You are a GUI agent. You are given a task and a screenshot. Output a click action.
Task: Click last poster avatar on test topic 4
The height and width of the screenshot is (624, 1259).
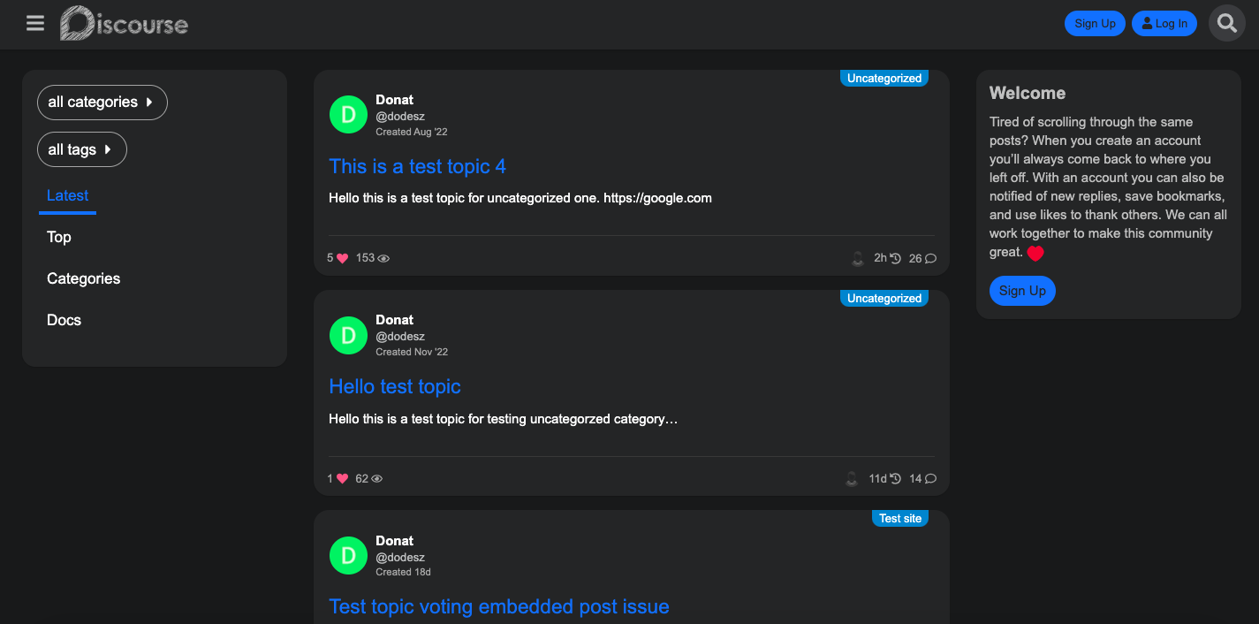click(857, 259)
